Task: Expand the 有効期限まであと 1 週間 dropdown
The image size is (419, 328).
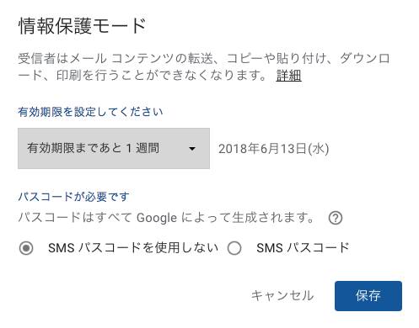Action: (x=114, y=149)
